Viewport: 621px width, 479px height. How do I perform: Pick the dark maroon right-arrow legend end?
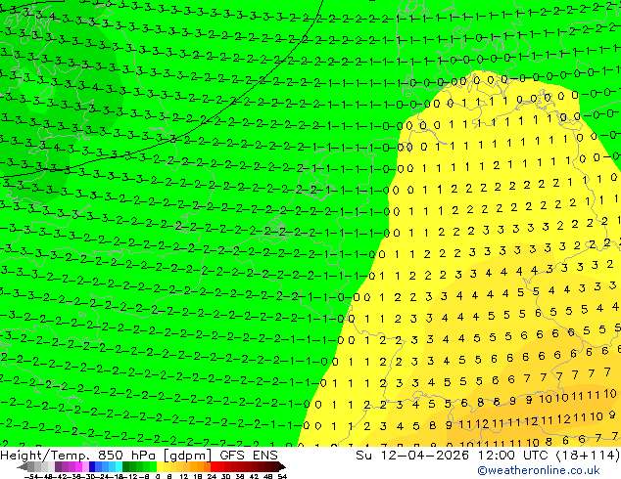282,467
